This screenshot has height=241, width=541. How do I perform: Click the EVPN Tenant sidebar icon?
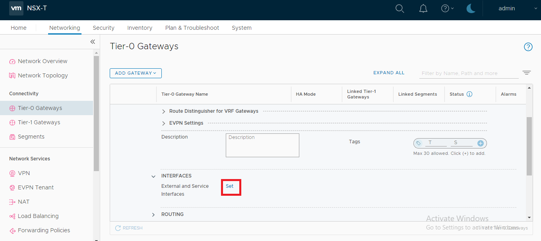(x=12, y=188)
